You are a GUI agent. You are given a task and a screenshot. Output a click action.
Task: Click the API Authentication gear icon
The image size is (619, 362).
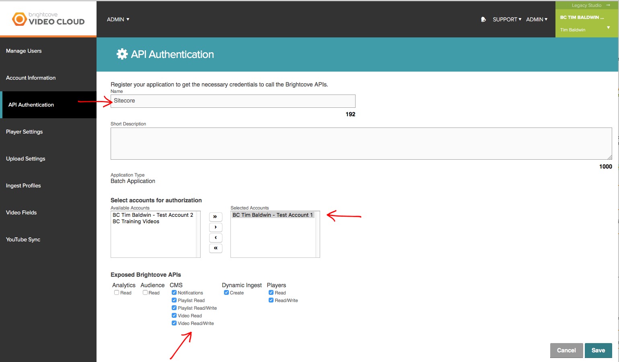point(122,54)
